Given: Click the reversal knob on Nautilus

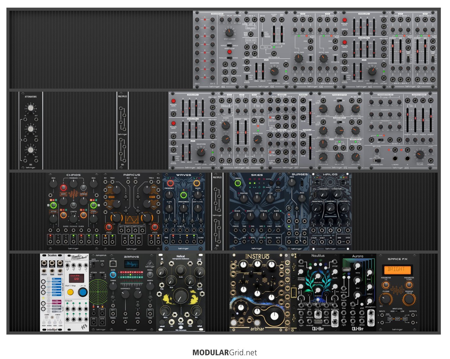Looking at the screenshot, I should 318,290.
